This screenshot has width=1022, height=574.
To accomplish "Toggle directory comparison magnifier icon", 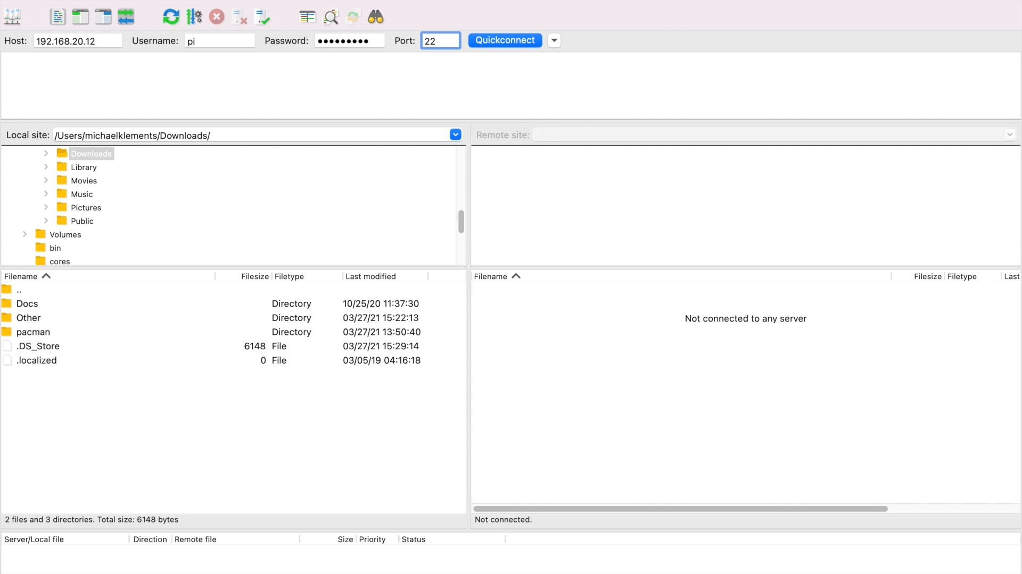I will click(331, 17).
